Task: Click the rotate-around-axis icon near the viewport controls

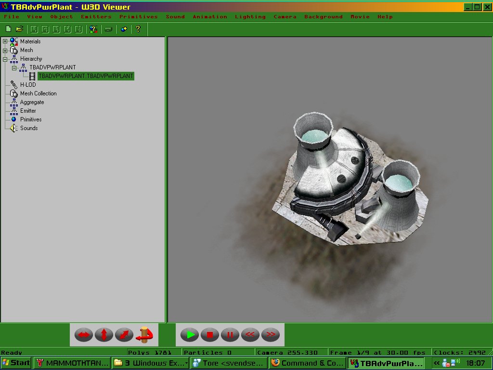Action: click(144, 334)
